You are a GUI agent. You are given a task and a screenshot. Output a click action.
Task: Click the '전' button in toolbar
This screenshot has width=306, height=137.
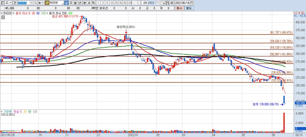[15, 3]
